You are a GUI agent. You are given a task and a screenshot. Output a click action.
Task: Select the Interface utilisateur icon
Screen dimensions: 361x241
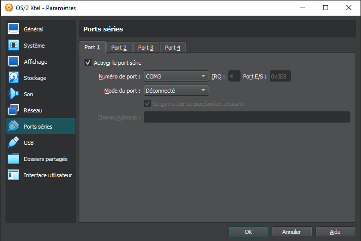click(x=14, y=175)
